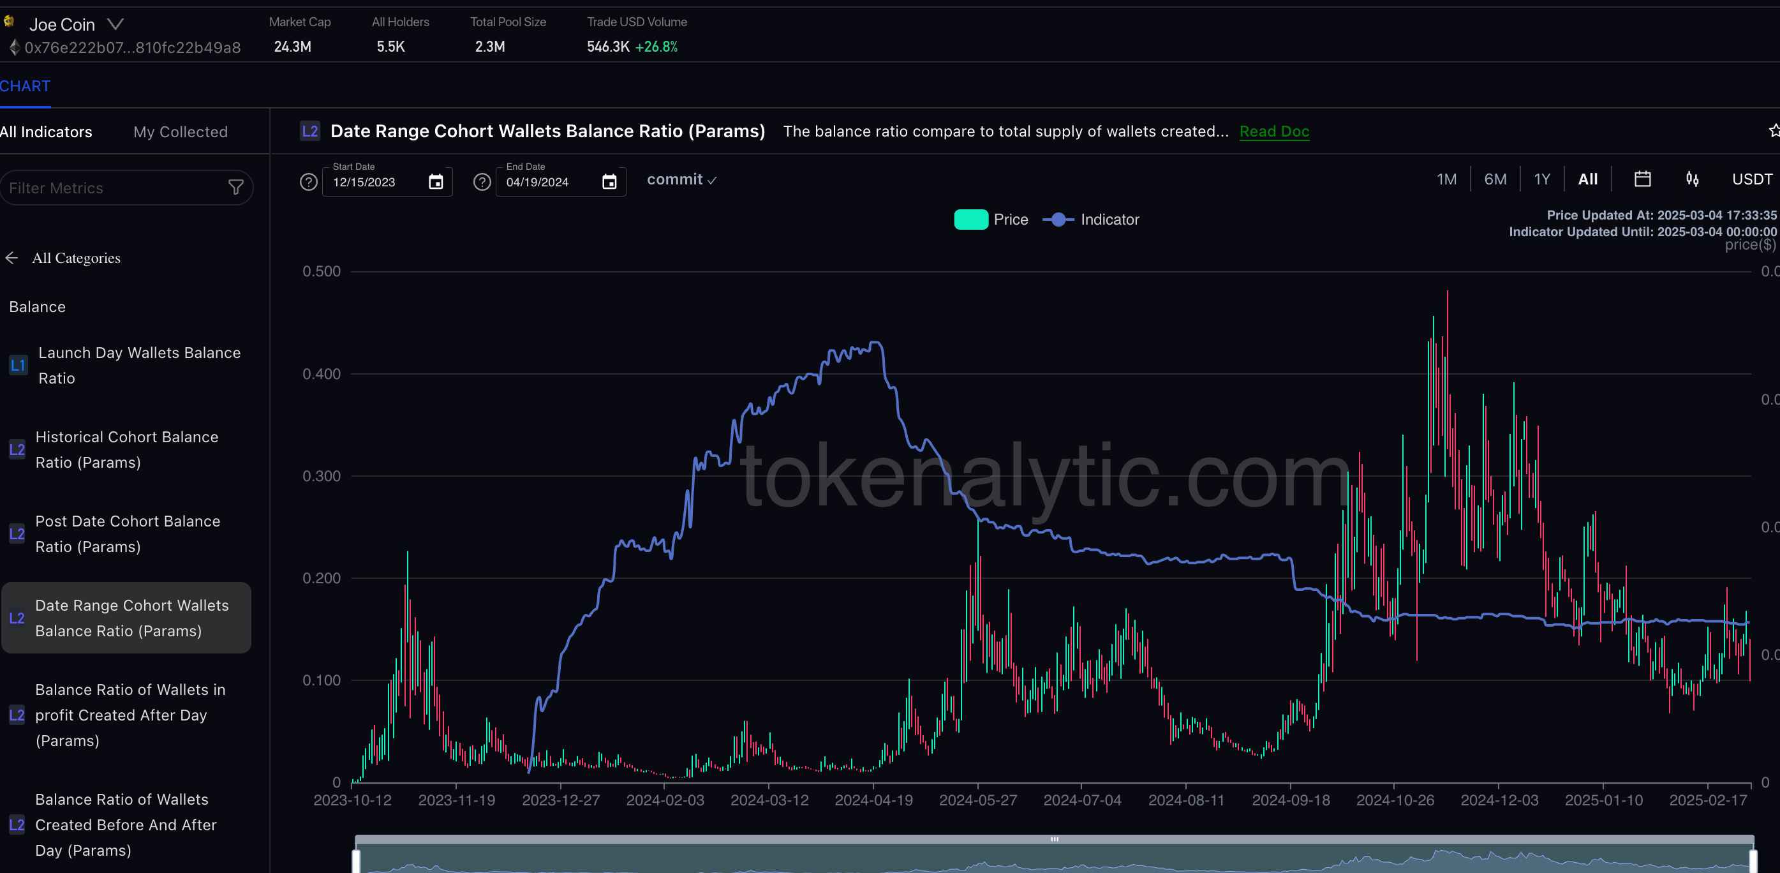Image resolution: width=1780 pixels, height=873 pixels.
Task: Set chart range to 6M
Action: [1495, 180]
